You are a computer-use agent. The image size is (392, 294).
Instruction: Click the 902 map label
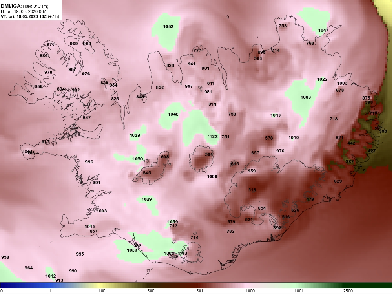point(76,90)
